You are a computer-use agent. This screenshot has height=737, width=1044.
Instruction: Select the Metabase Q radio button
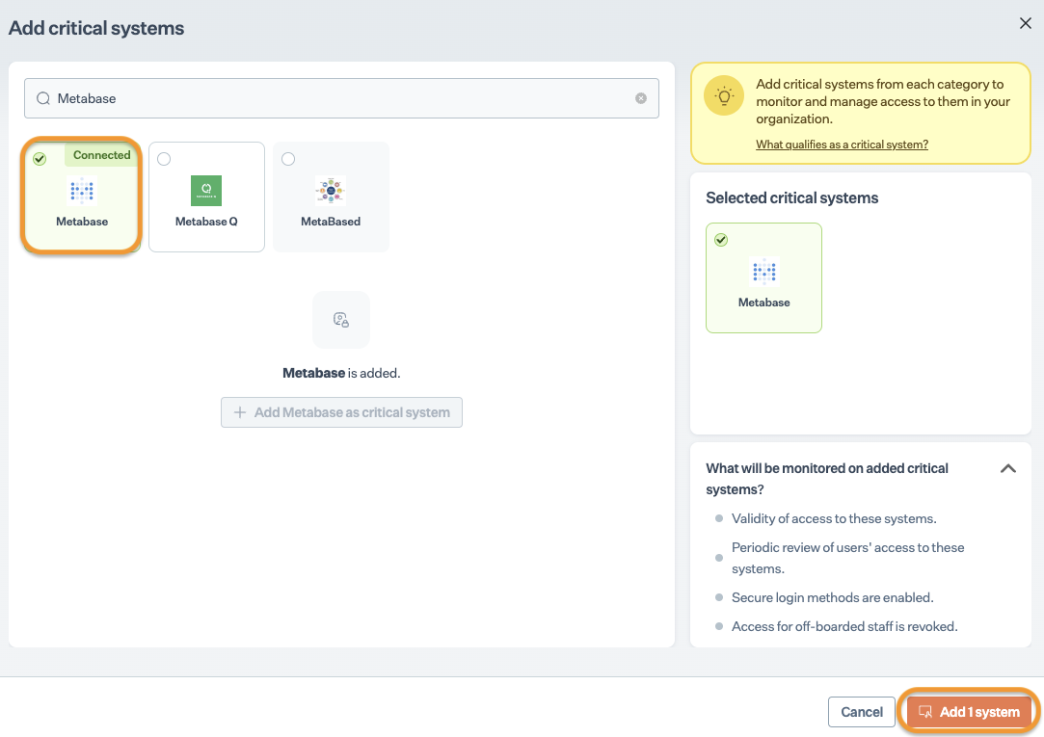pos(164,159)
